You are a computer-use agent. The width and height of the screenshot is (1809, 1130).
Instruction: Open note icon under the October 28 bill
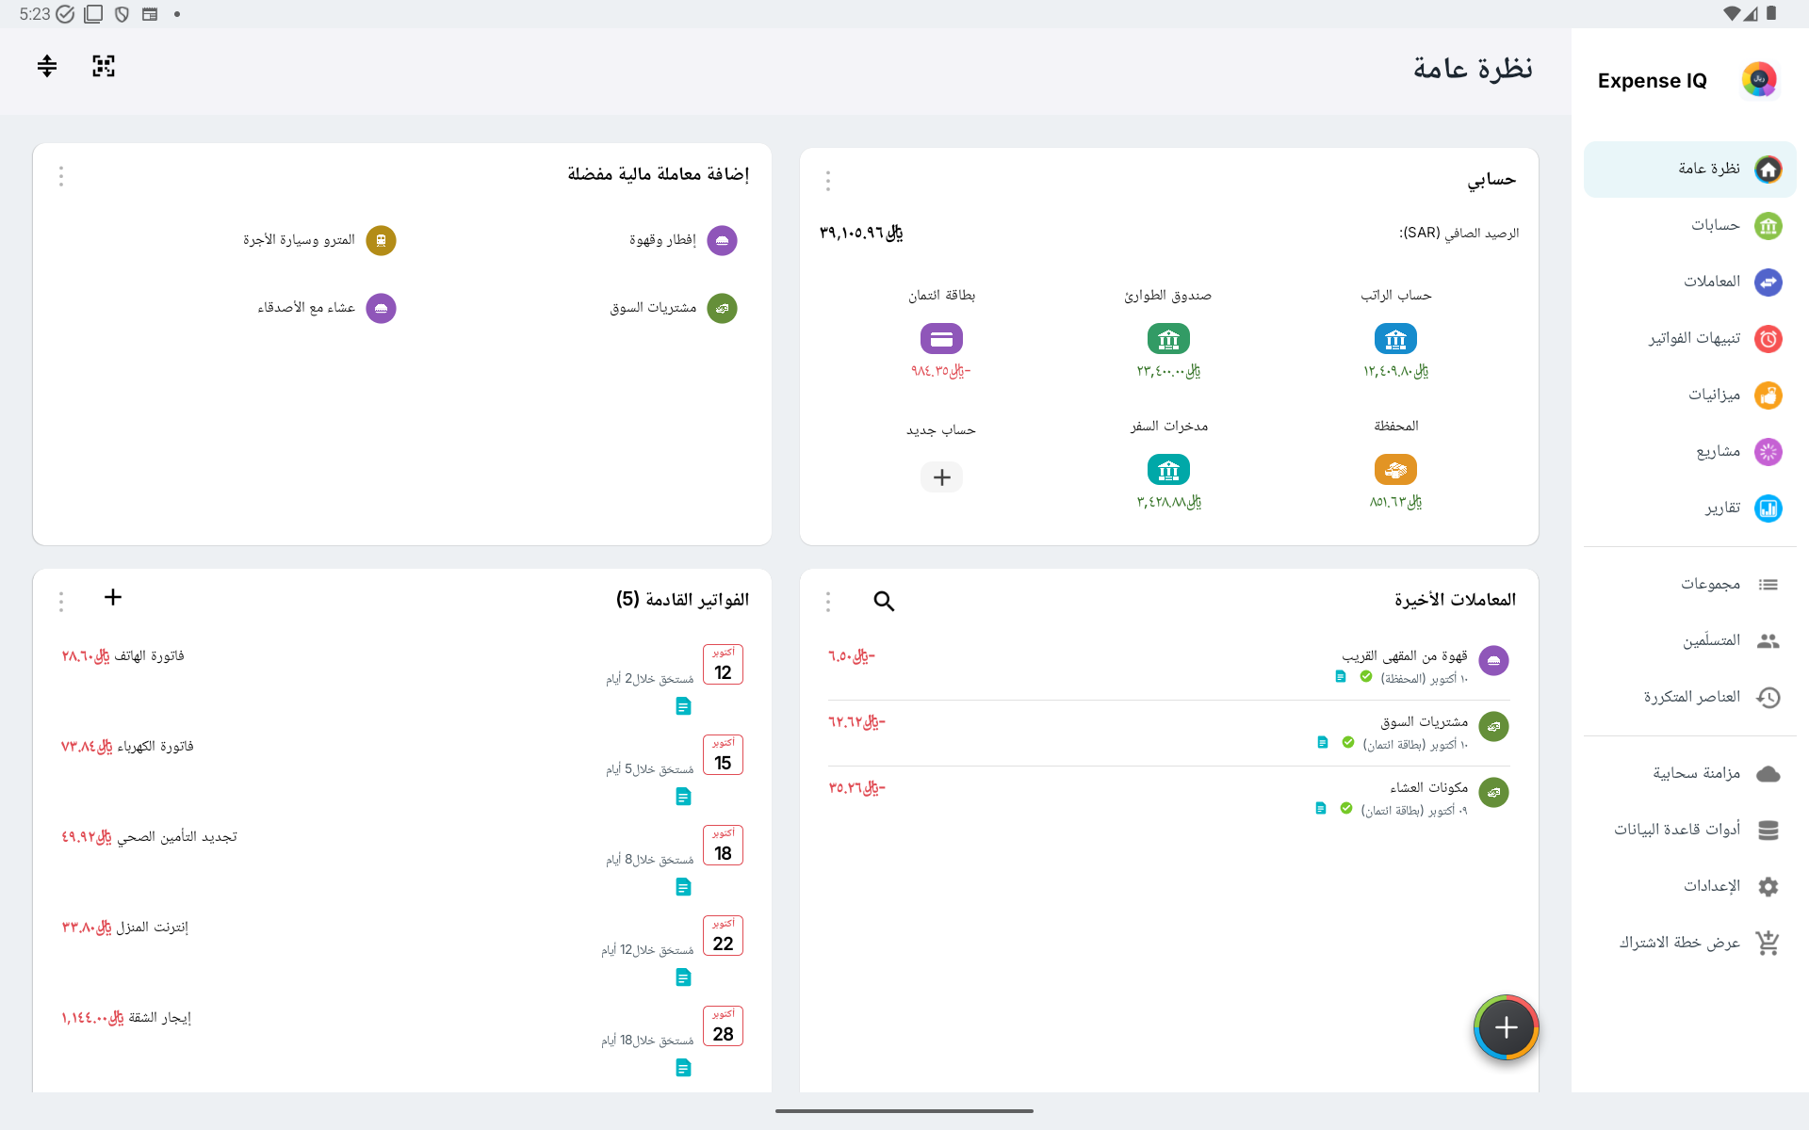tap(684, 1068)
